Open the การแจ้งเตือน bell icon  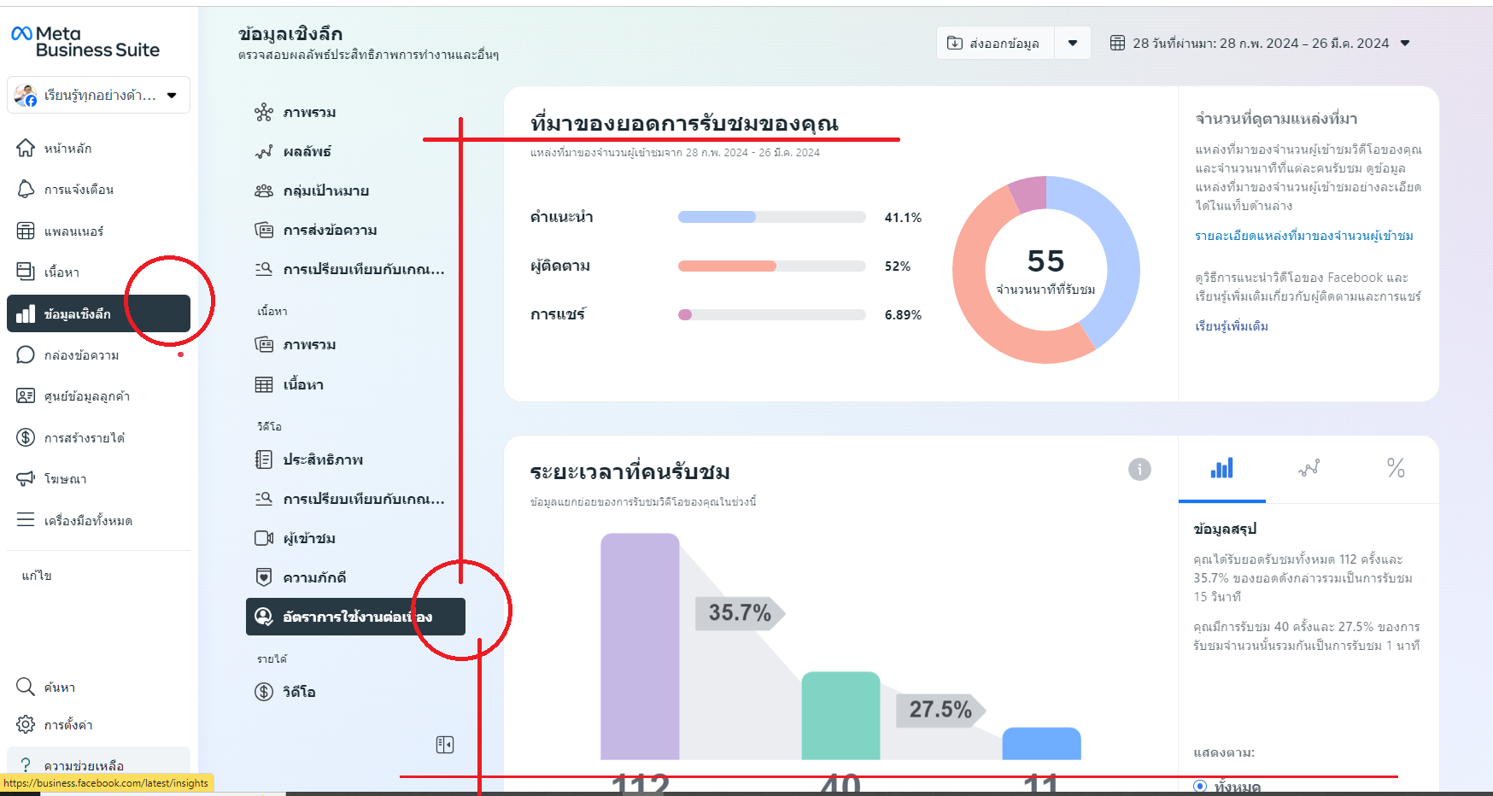(x=26, y=189)
